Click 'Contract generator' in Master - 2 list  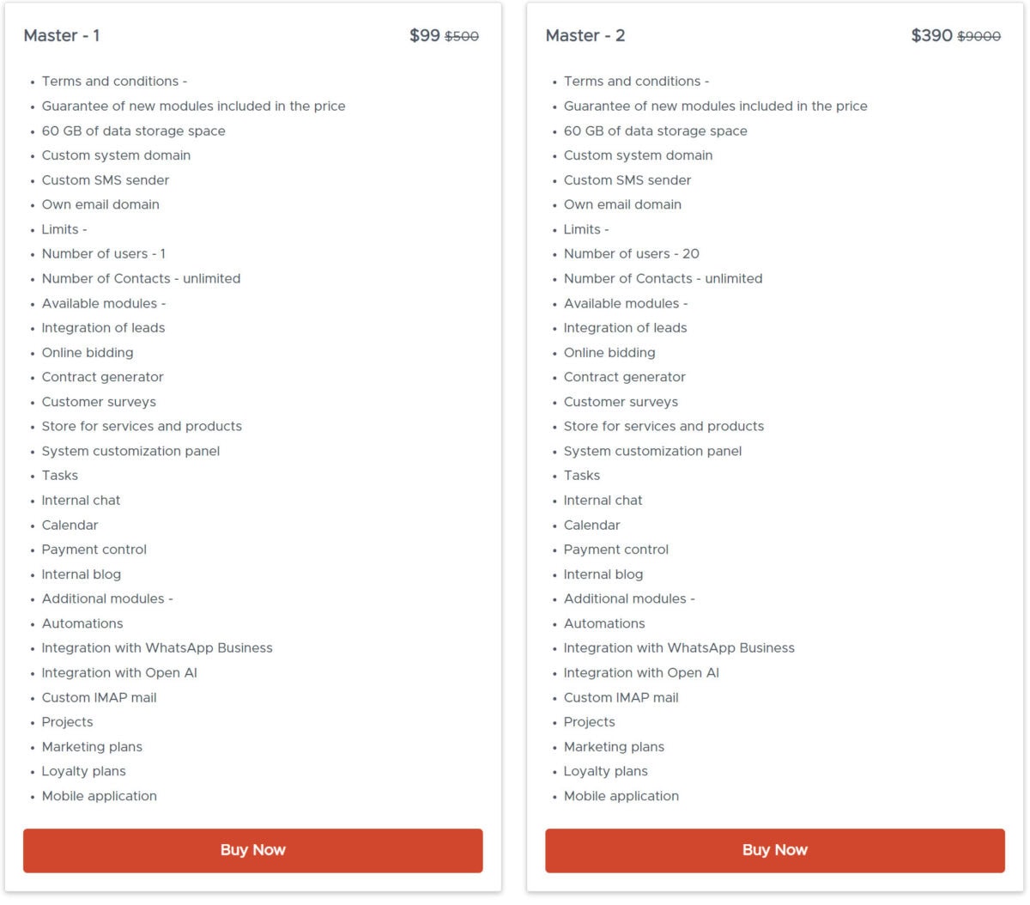coord(624,377)
